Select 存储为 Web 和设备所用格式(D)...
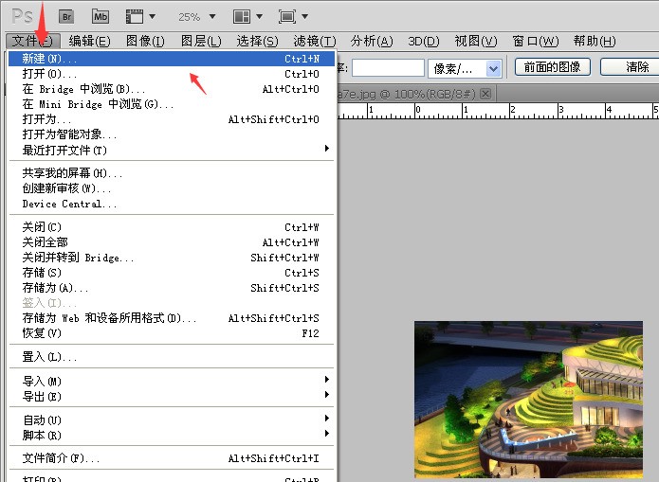This screenshot has width=659, height=482. point(172,318)
